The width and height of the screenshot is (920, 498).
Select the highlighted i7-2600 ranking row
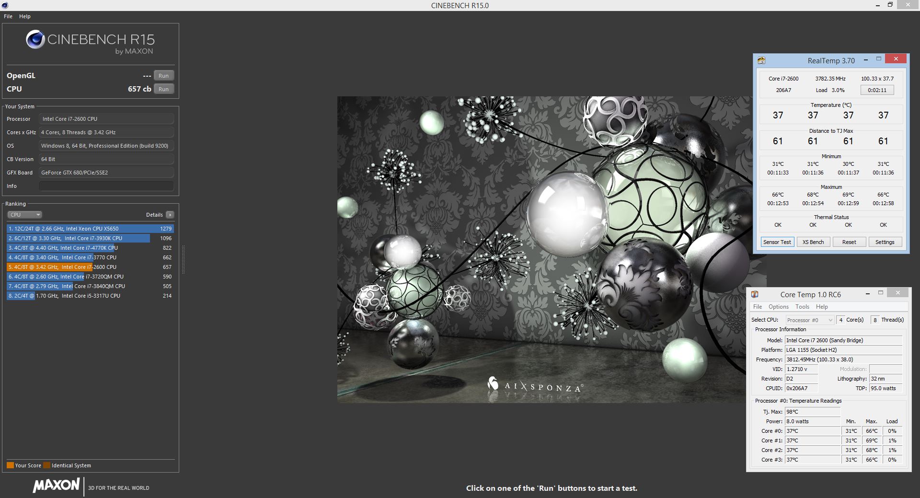[x=90, y=267]
